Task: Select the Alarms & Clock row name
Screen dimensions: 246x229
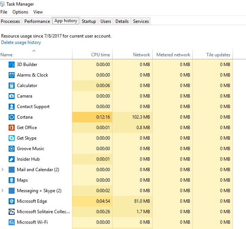Action: click(33, 75)
